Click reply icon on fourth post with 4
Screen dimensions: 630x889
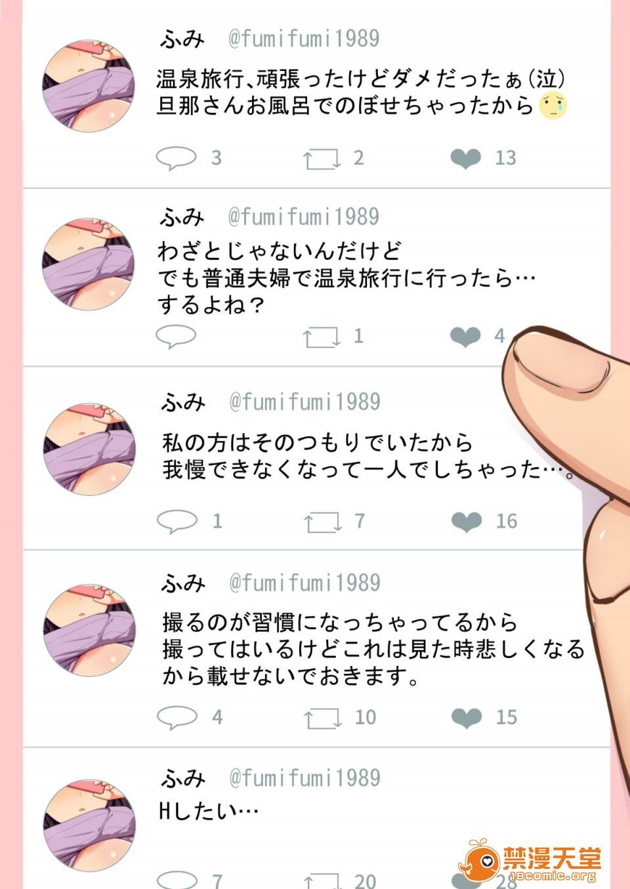(x=177, y=718)
